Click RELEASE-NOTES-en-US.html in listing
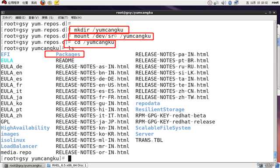This screenshot has height=168, width=280. [x=92, y=85]
